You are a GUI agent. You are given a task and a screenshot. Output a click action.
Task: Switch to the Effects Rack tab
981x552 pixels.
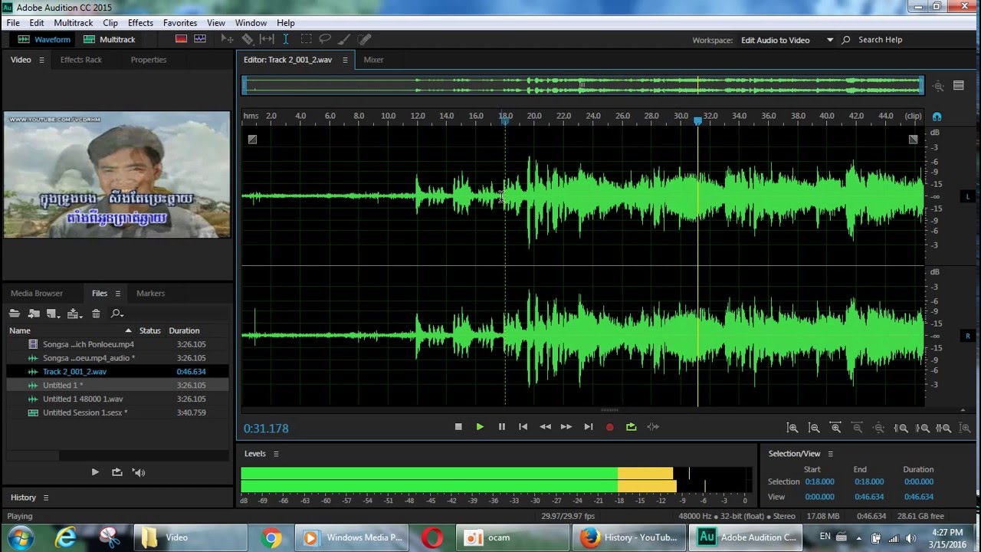point(80,60)
